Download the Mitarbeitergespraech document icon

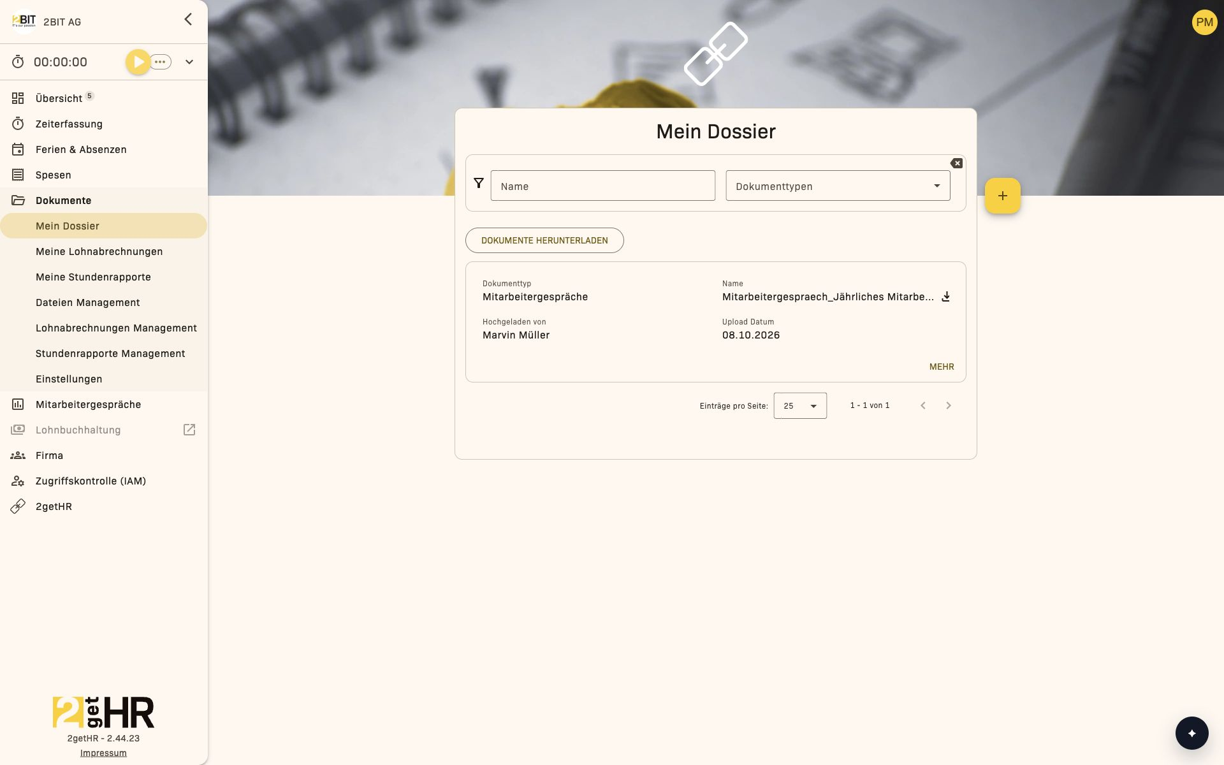[x=946, y=296]
